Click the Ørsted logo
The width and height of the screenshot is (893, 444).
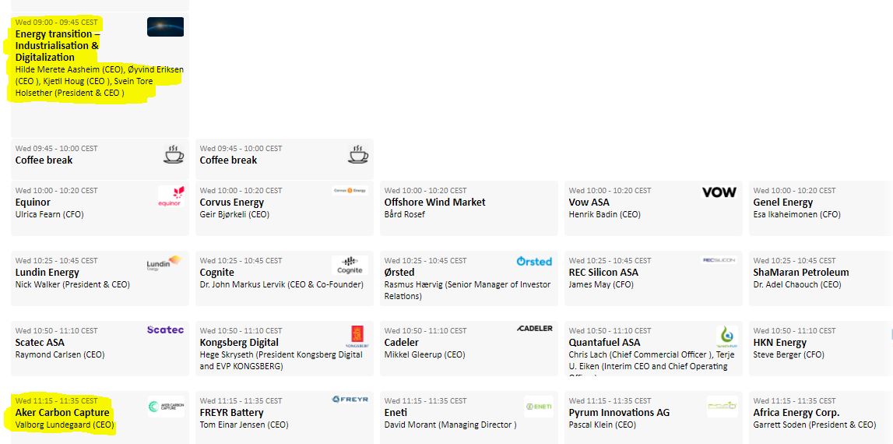click(x=534, y=262)
